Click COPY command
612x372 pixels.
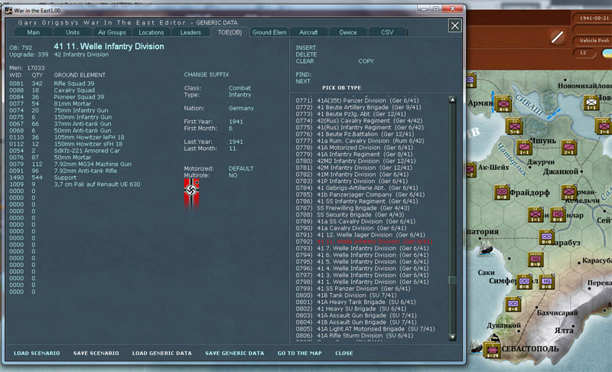[366, 61]
